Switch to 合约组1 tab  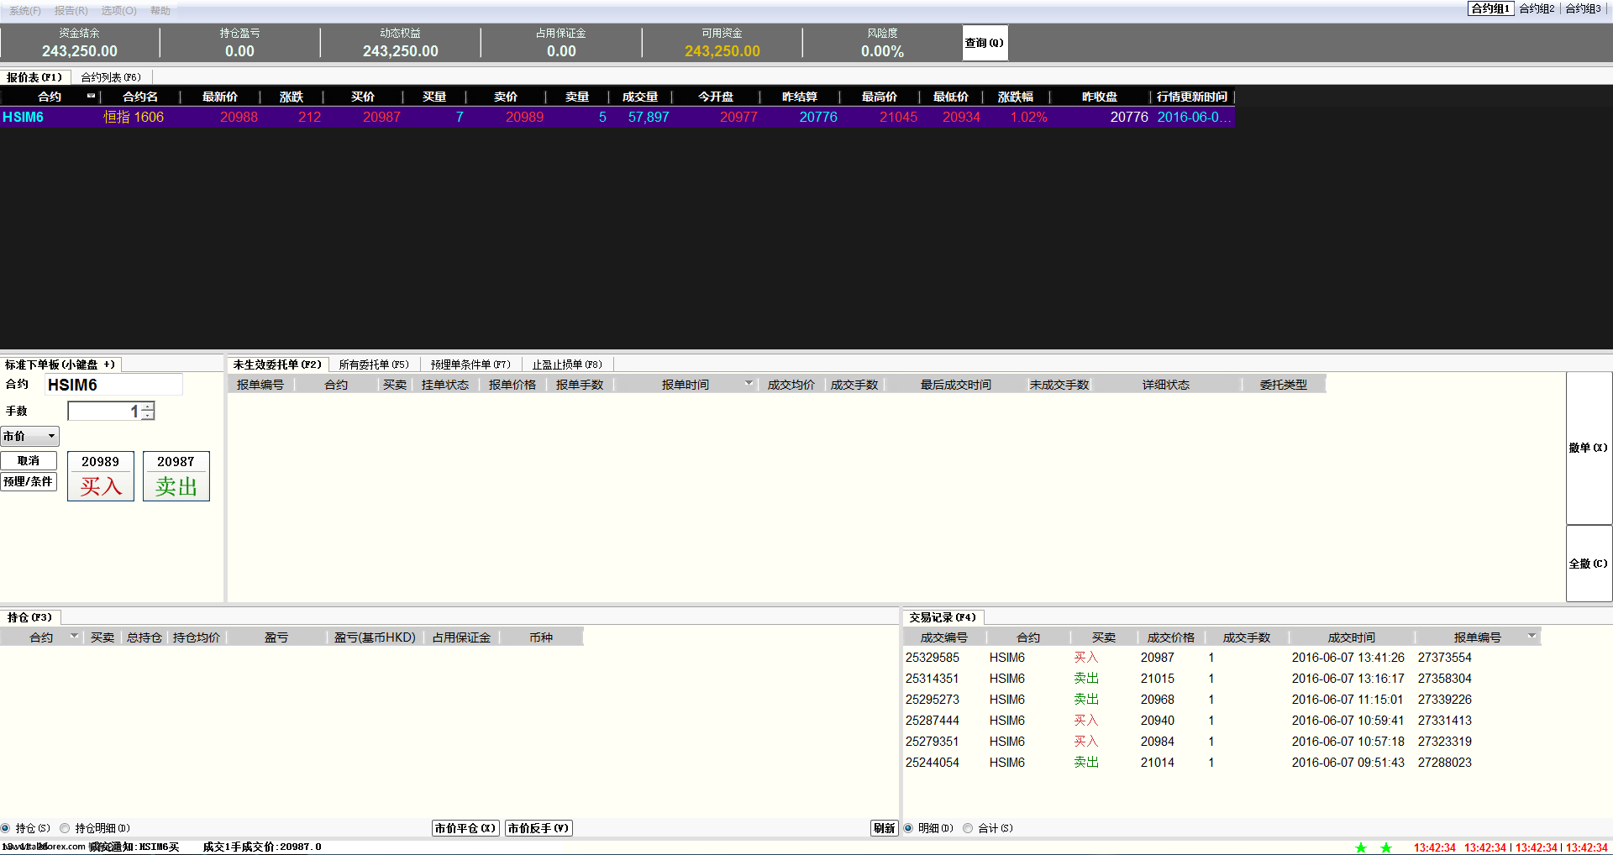coord(1490,8)
